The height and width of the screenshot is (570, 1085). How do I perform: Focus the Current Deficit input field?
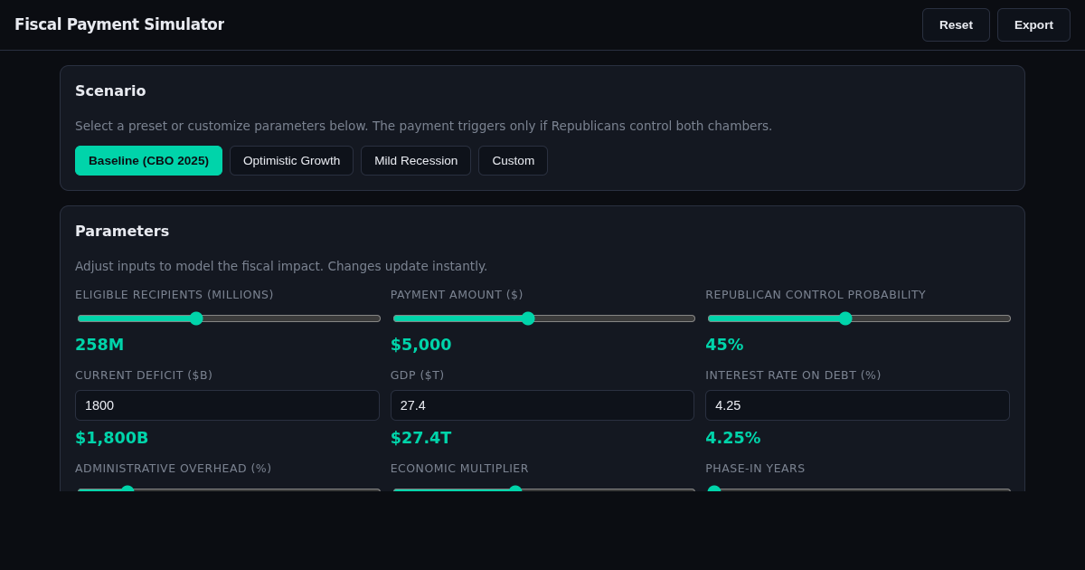pyautogui.click(x=227, y=405)
